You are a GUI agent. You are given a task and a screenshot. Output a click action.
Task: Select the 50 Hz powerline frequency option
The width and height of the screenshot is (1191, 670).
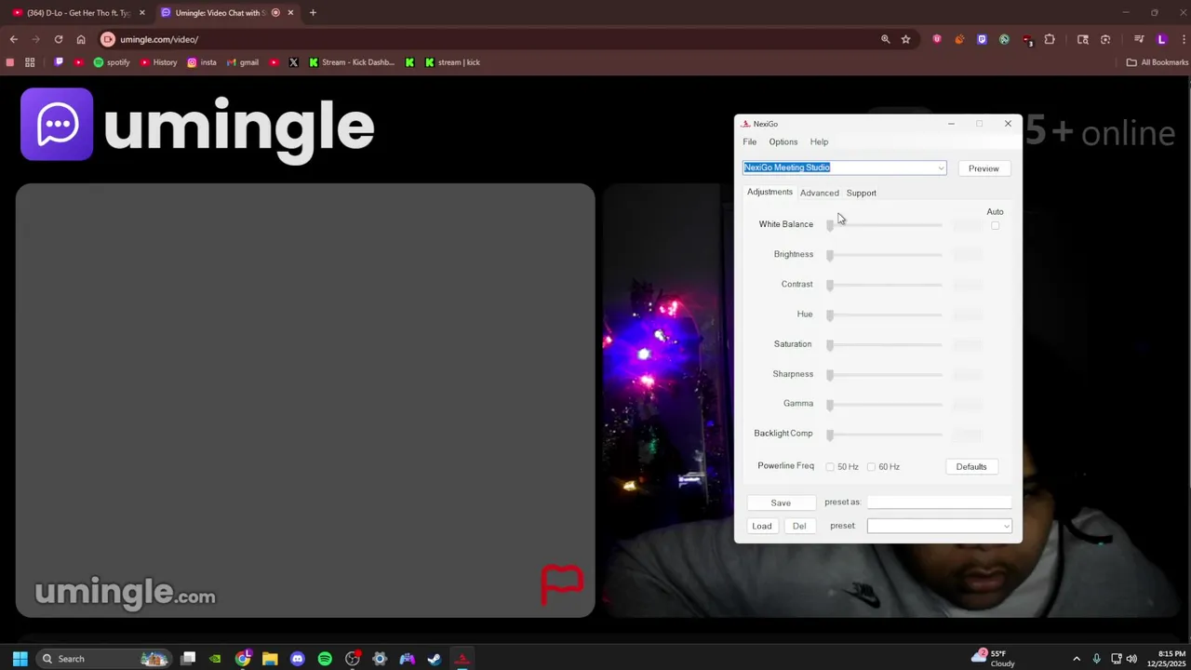coord(830,466)
